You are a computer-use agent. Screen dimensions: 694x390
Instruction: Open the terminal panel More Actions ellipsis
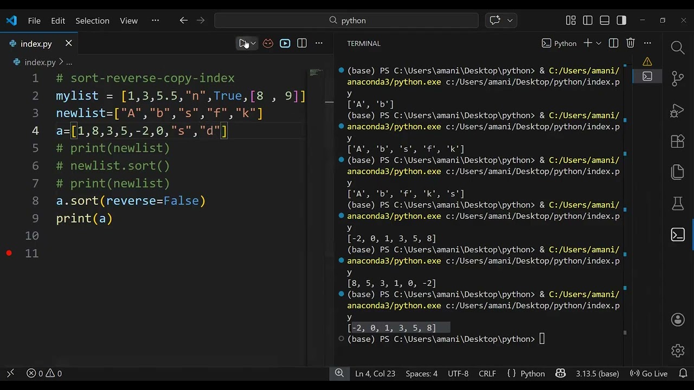click(x=647, y=43)
